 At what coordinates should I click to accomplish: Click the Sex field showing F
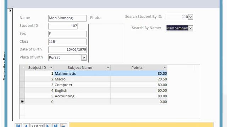(67, 34)
